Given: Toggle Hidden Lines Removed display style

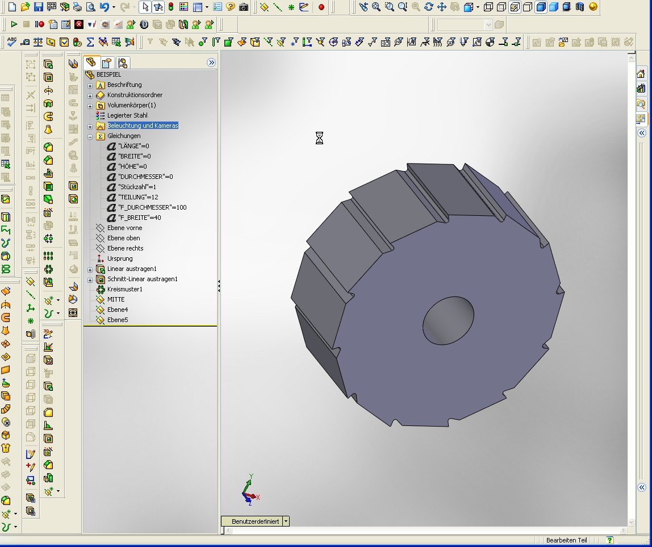Looking at the screenshot, I should click(527, 7).
